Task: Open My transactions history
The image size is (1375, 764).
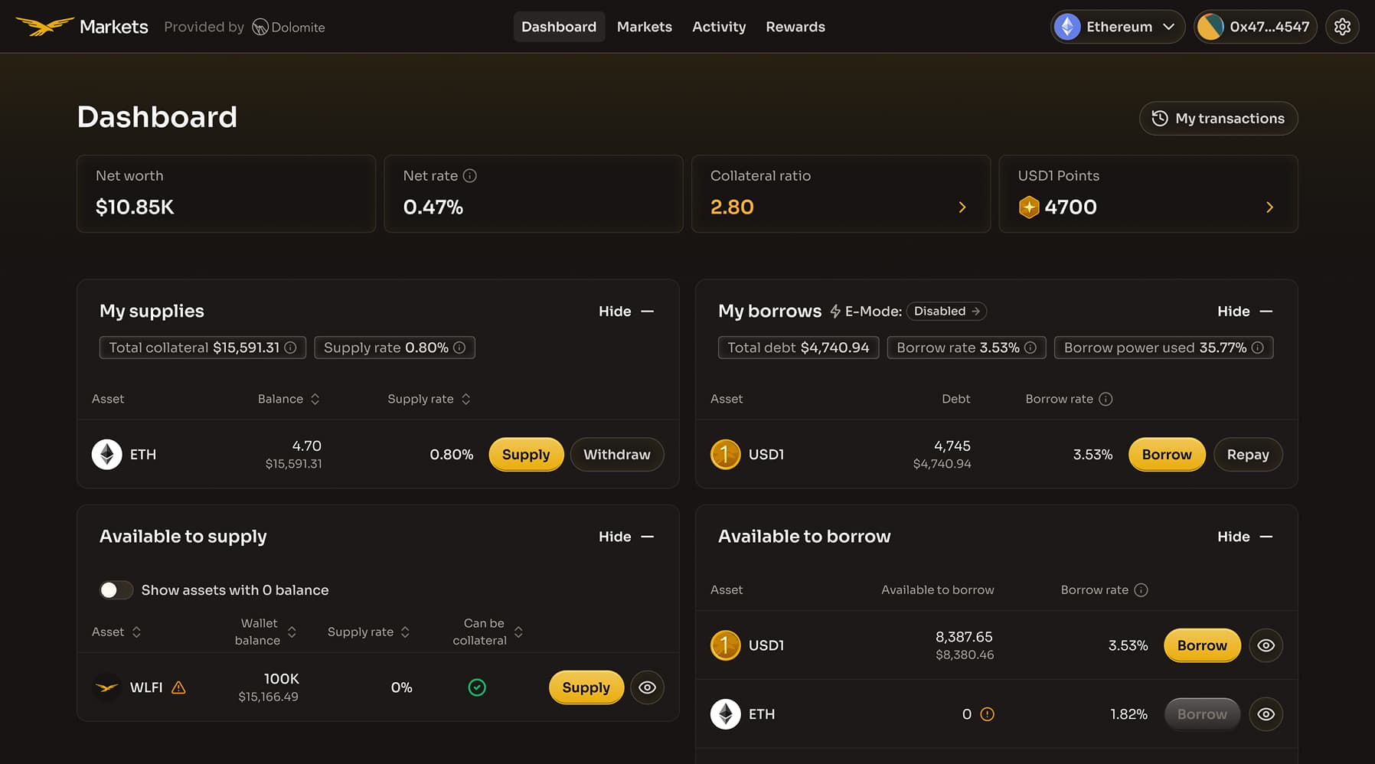Action: point(1218,119)
